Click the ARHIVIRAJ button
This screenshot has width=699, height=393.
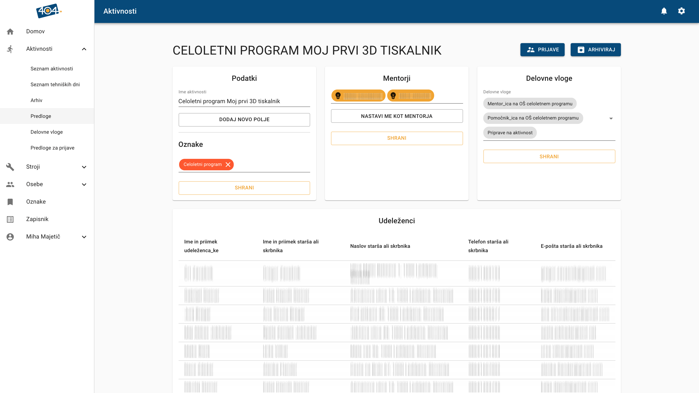coord(596,50)
